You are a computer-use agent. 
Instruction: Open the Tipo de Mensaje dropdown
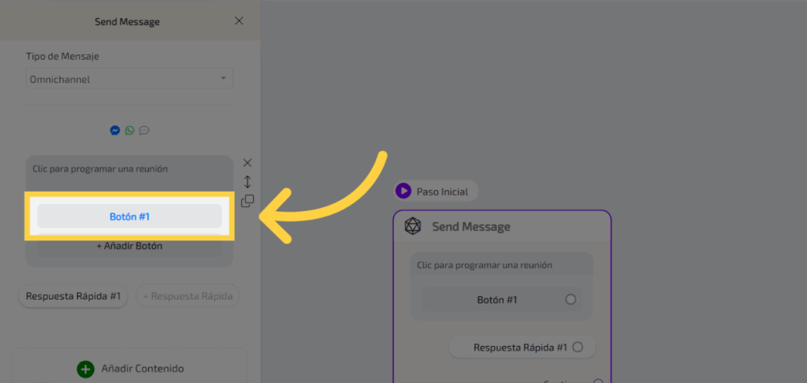129,79
